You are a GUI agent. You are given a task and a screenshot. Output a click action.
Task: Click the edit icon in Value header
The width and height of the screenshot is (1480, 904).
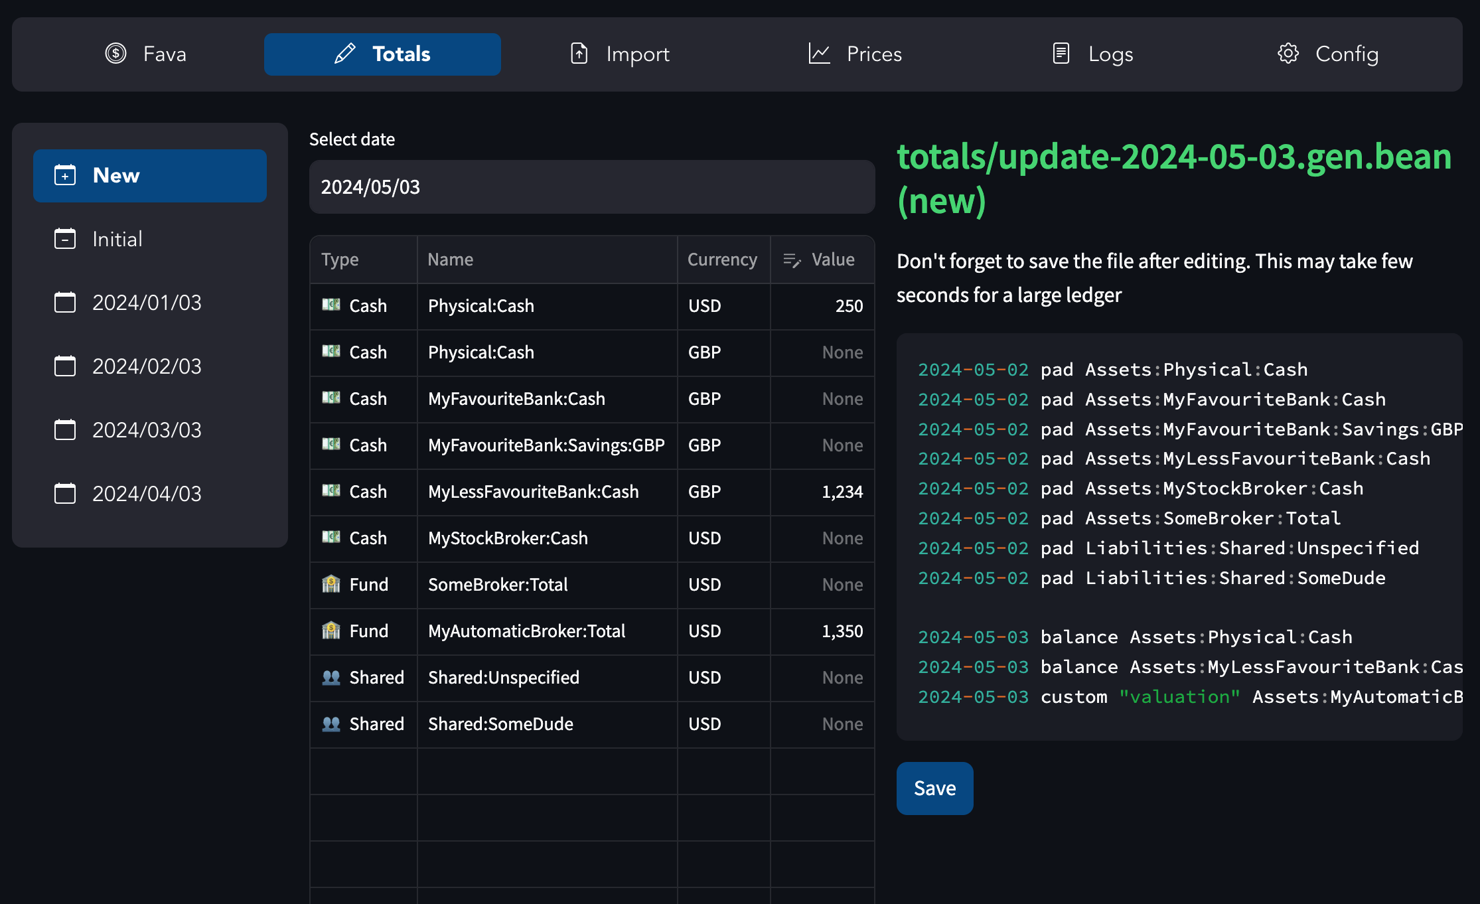(x=792, y=260)
